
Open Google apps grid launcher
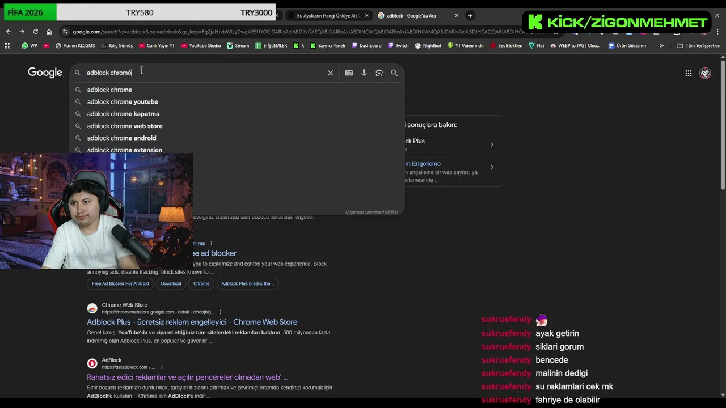(688, 73)
